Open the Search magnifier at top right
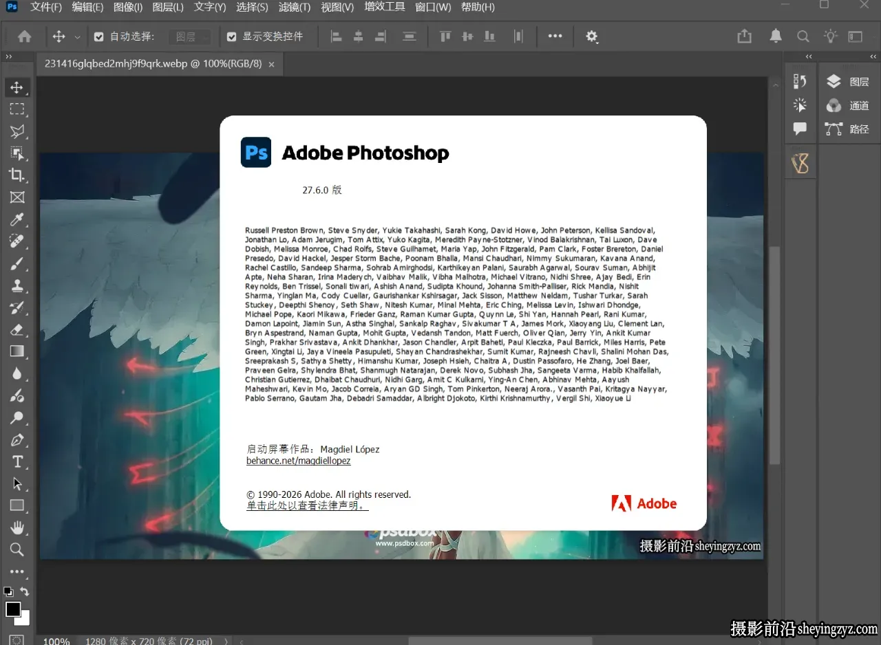881x645 pixels. (x=803, y=36)
